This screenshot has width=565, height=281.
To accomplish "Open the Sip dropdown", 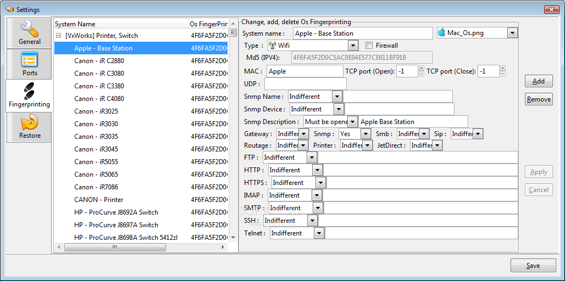I will pyautogui.click(x=478, y=134).
